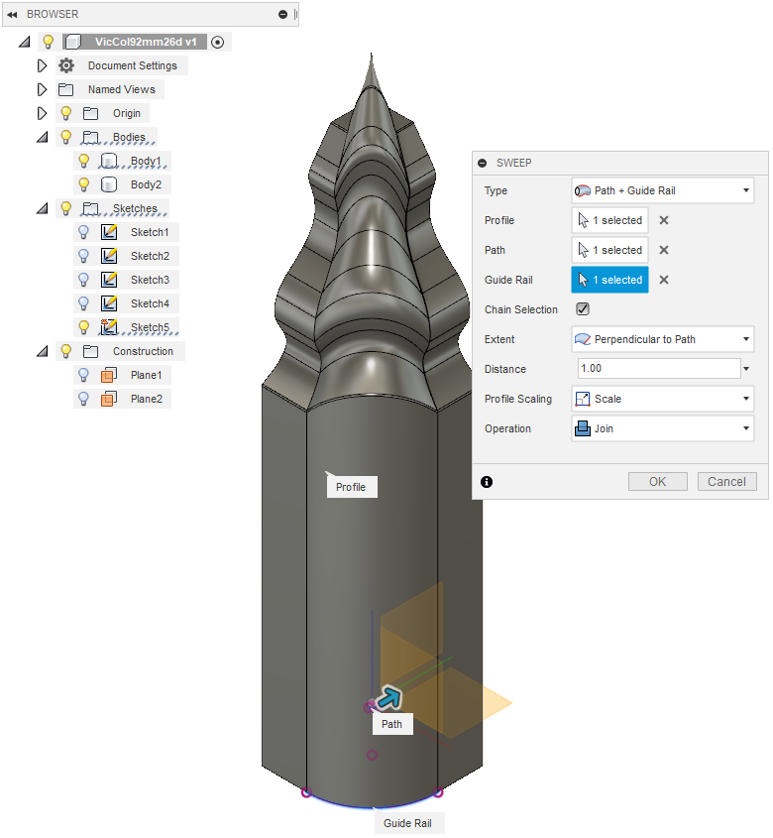The image size is (773, 838).
Task: Clear the Guide Rail selection with X
Action: [663, 280]
